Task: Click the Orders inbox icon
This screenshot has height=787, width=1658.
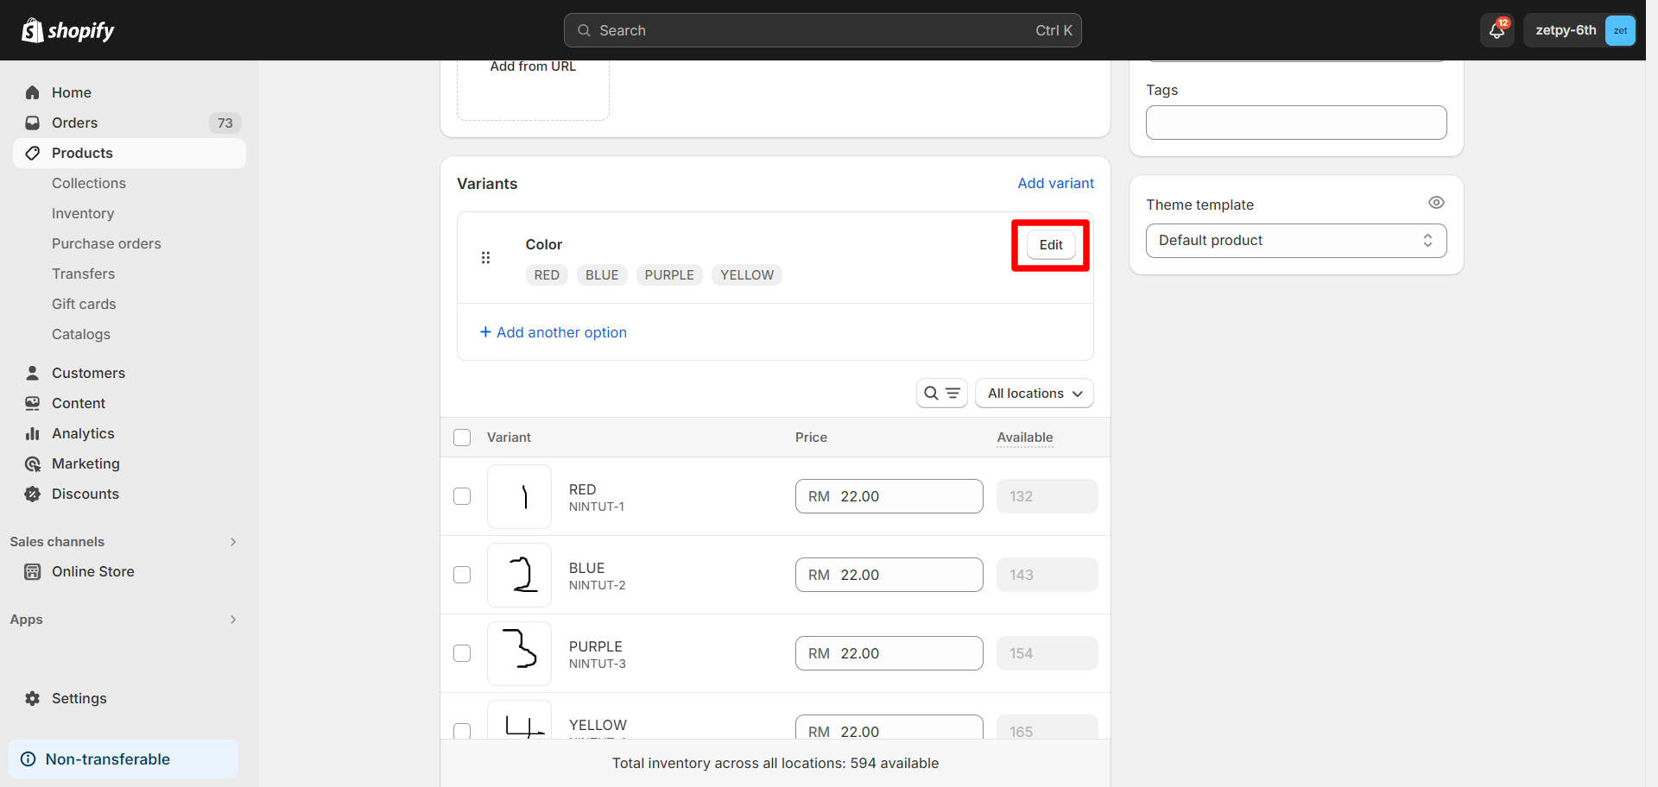Action: tap(33, 123)
